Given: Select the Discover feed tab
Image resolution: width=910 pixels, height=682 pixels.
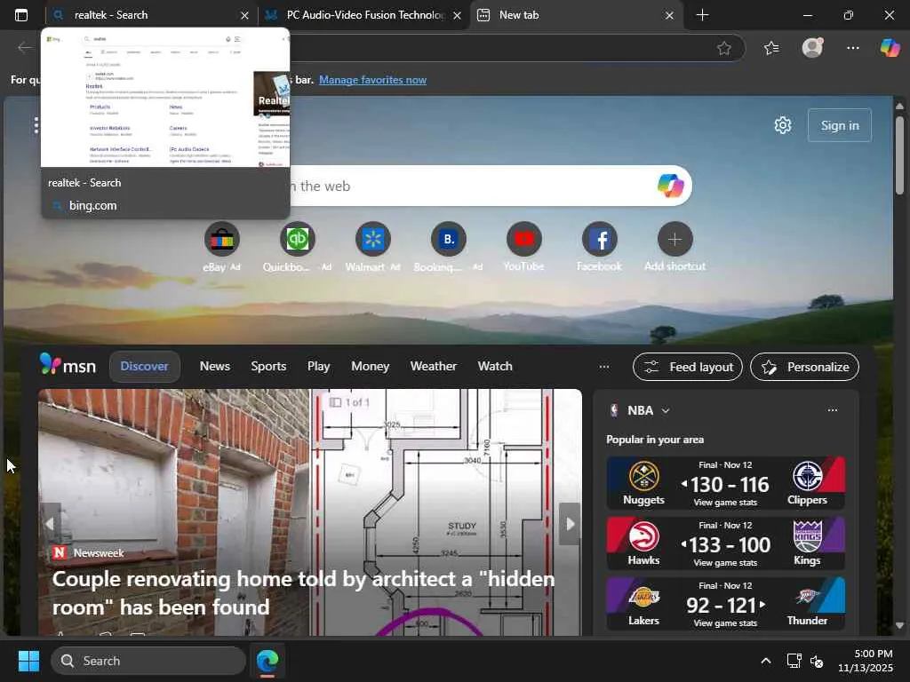Looking at the screenshot, I should (145, 367).
